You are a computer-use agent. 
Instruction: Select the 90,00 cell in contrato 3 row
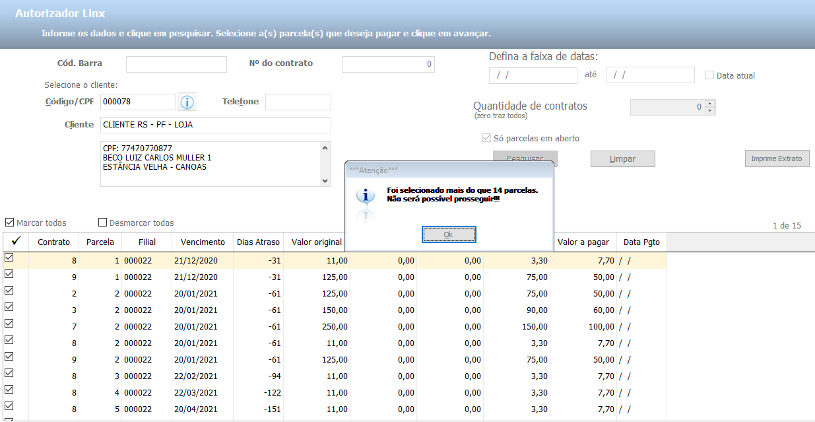click(x=517, y=310)
